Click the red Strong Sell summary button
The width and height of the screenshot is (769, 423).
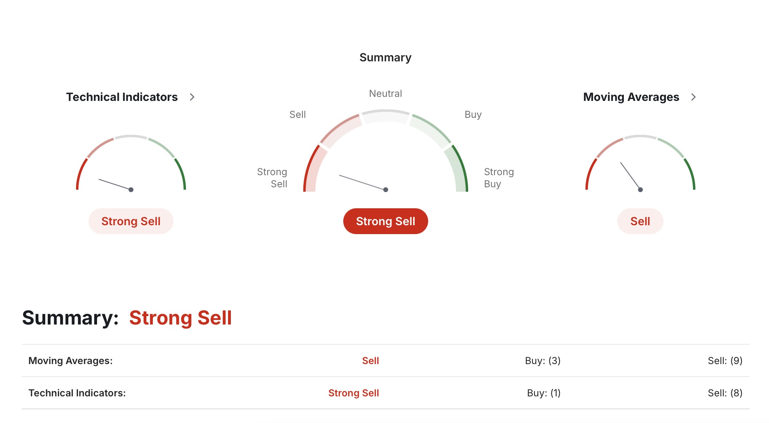(385, 221)
